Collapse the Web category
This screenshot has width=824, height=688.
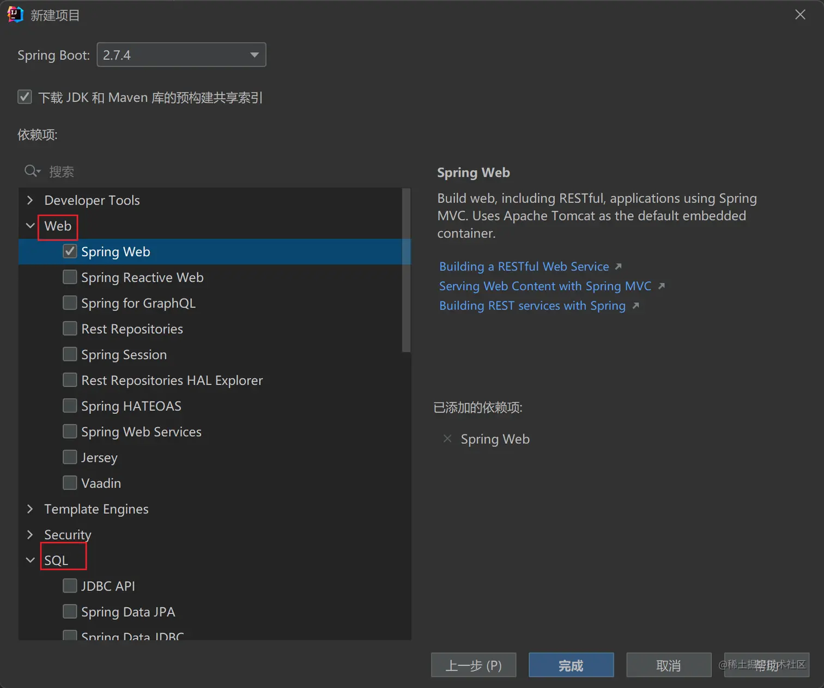pos(30,226)
